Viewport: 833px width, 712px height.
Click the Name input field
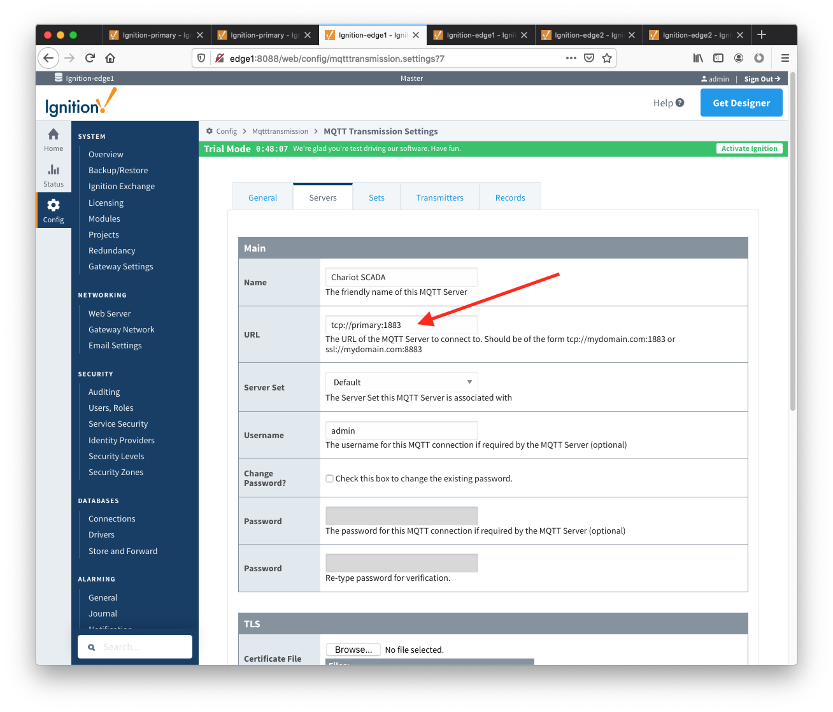402,277
